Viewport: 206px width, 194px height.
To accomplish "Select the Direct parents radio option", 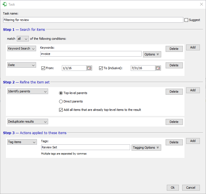I will pos(61,101).
